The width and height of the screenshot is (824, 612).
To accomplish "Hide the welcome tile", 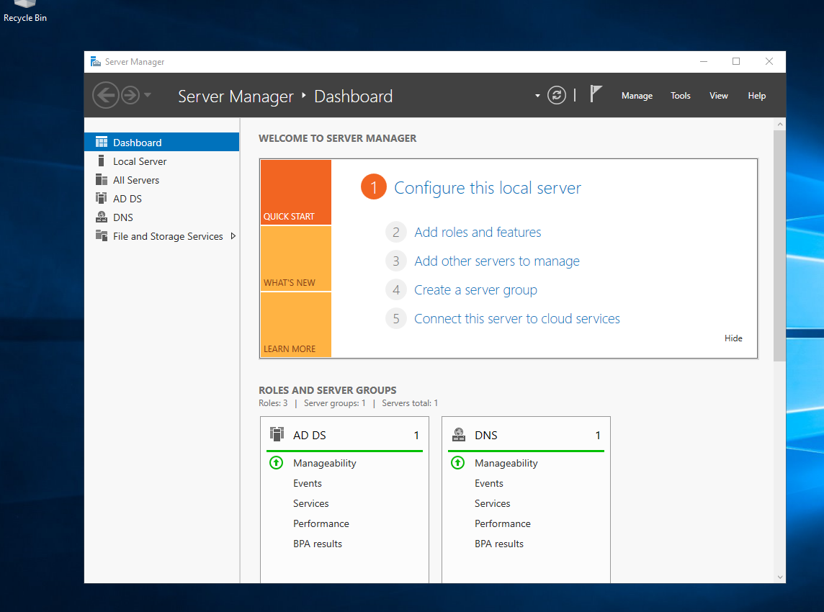I will pyautogui.click(x=733, y=338).
